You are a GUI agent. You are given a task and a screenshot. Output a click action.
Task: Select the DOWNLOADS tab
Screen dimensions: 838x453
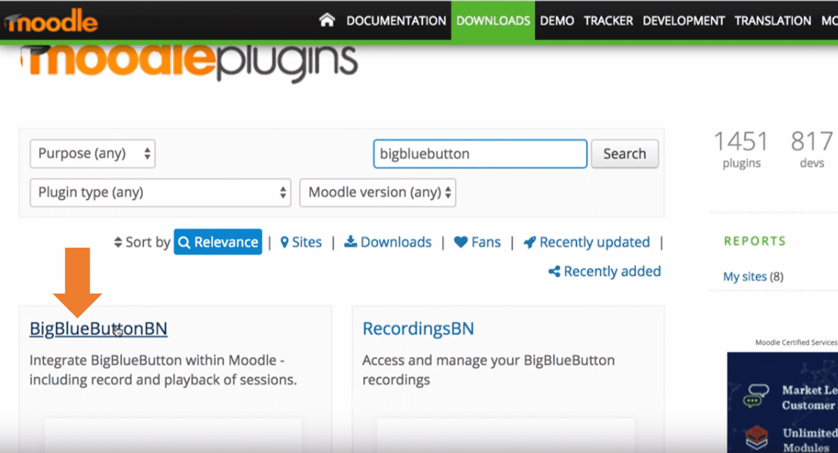tap(493, 20)
